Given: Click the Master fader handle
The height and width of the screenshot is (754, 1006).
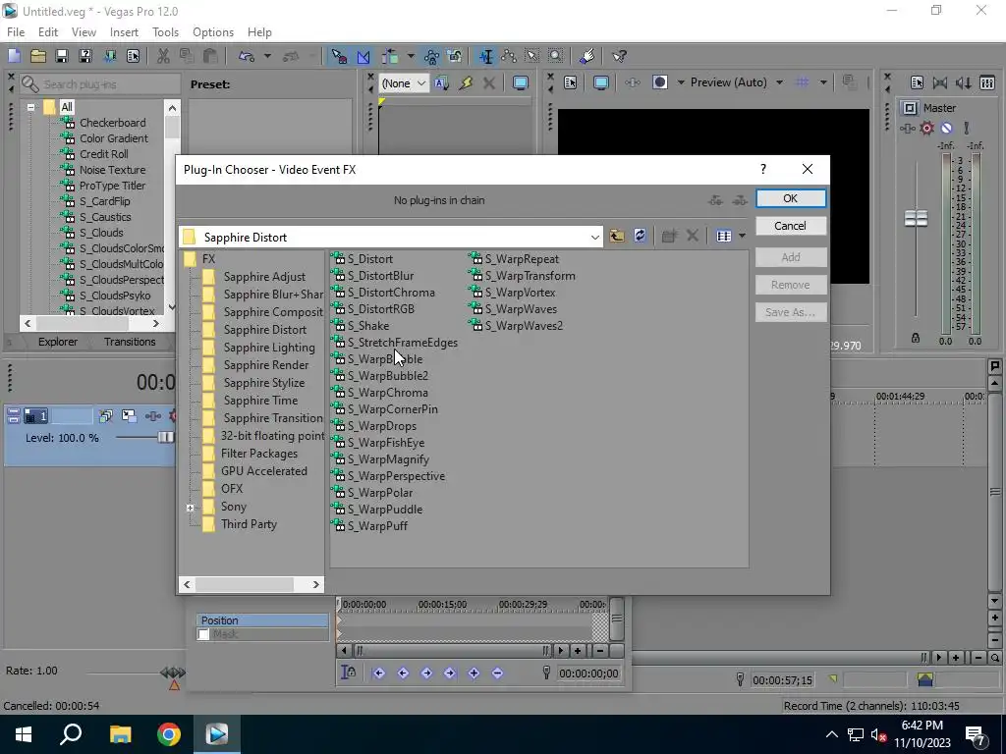Looking at the screenshot, I should [x=916, y=219].
